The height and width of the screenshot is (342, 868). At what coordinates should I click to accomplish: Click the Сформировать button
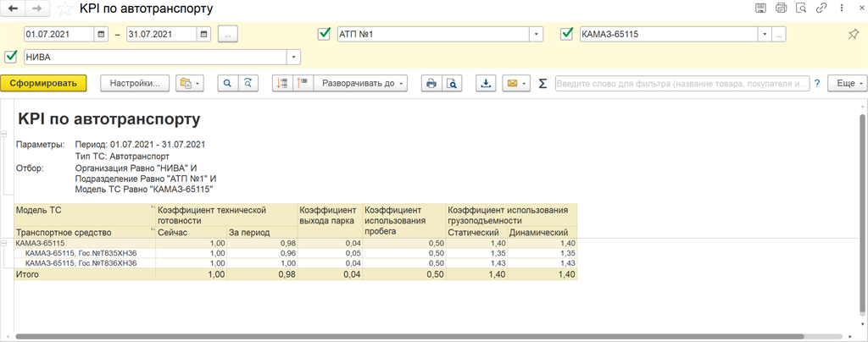[x=43, y=83]
